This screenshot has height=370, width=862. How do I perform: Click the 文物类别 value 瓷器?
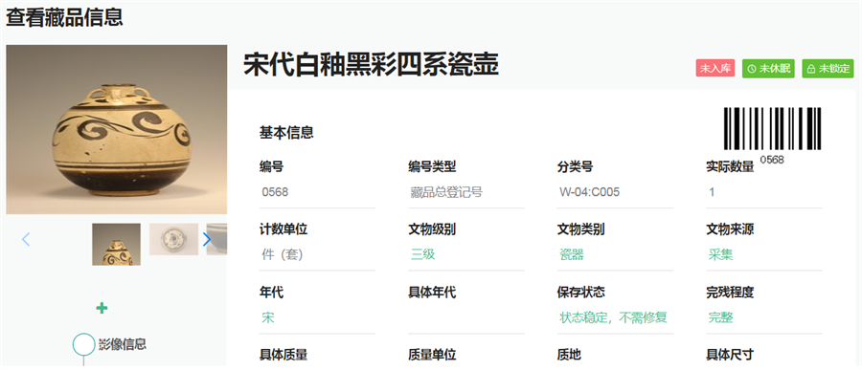click(x=572, y=254)
